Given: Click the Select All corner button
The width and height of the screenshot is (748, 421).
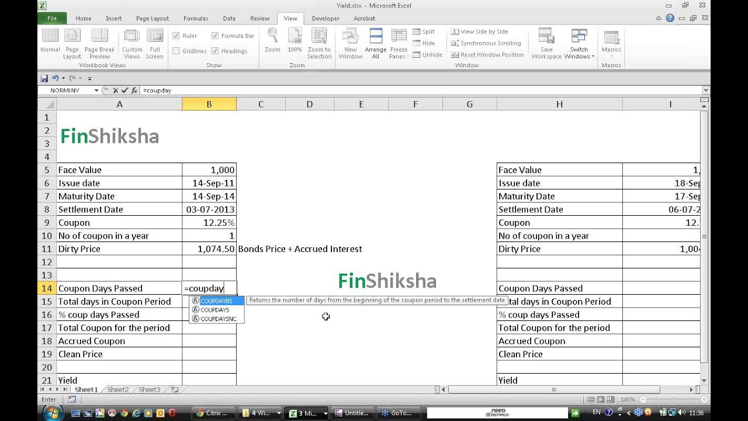Looking at the screenshot, I should tap(47, 104).
